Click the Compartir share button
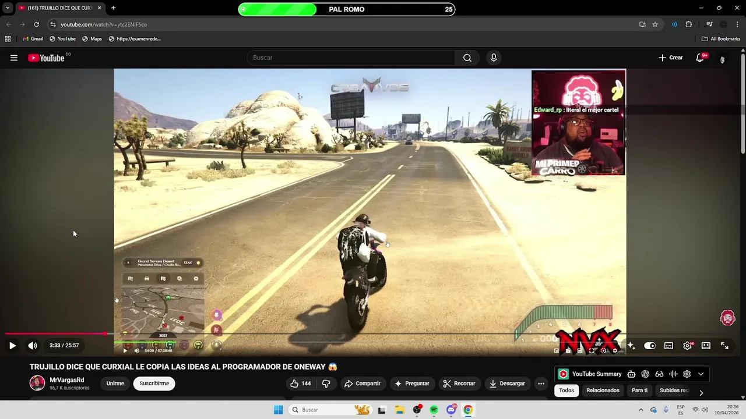 click(362, 384)
